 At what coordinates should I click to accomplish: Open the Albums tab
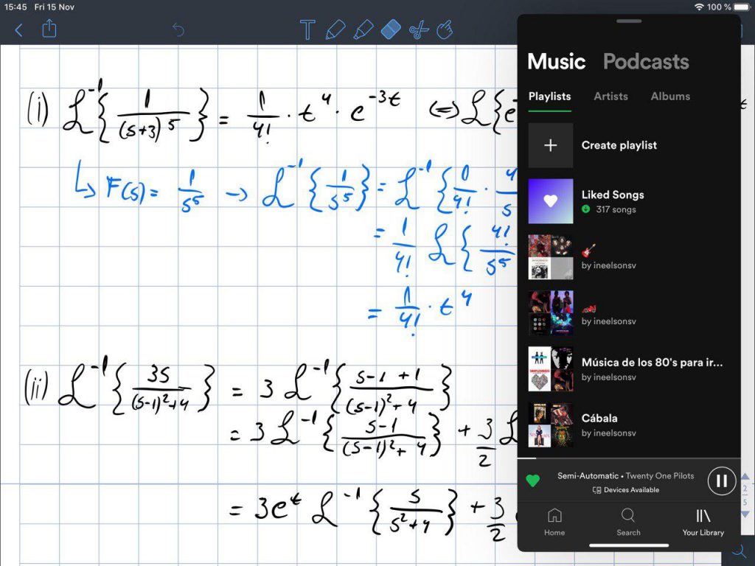(670, 97)
